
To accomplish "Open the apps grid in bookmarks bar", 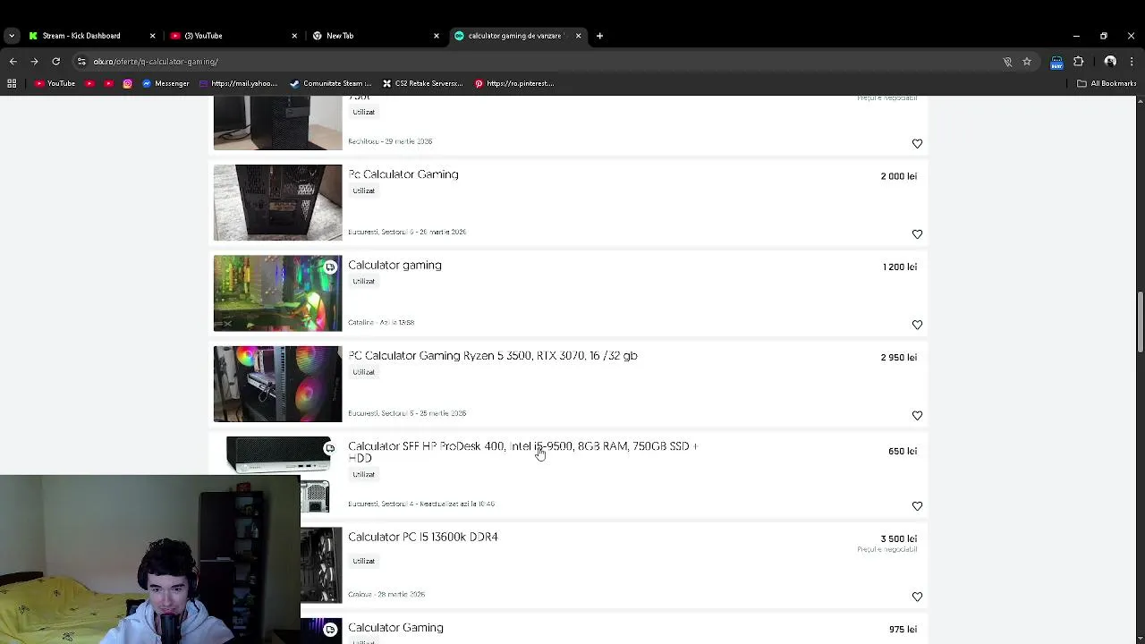I will 12,83.
